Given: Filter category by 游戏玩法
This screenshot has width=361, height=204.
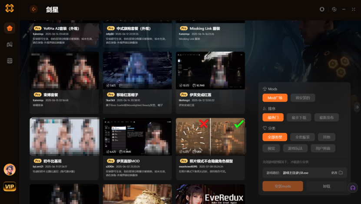Looking at the screenshot, I should (x=295, y=148).
